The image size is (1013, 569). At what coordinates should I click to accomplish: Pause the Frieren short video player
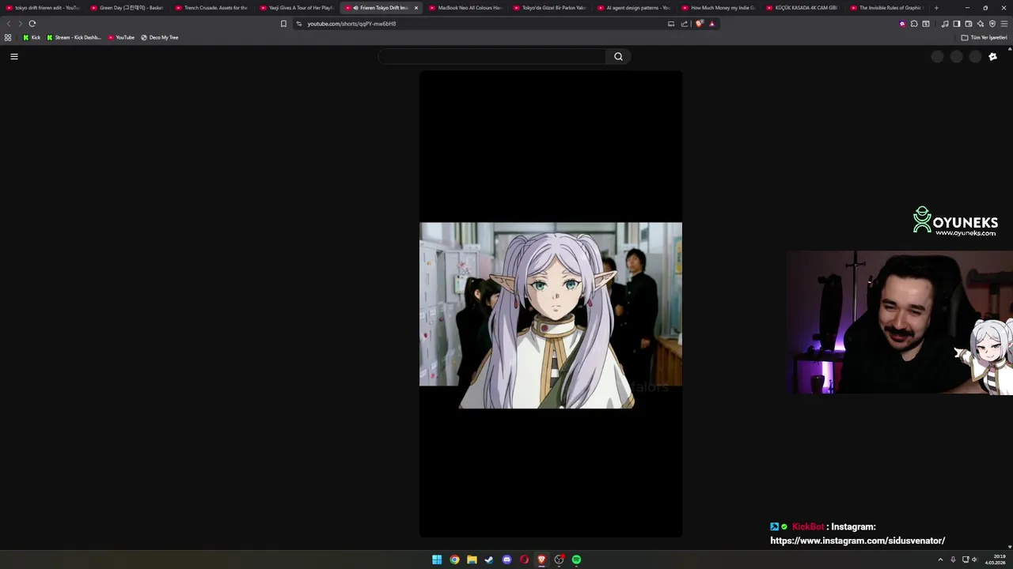click(x=551, y=304)
